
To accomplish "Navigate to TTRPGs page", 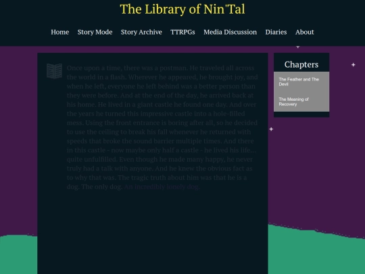I will 182,32.
